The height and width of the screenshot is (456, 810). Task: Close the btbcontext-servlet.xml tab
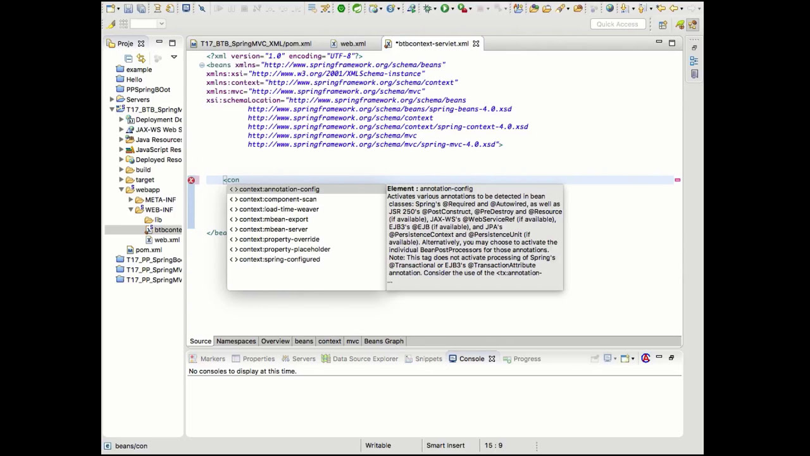476,44
